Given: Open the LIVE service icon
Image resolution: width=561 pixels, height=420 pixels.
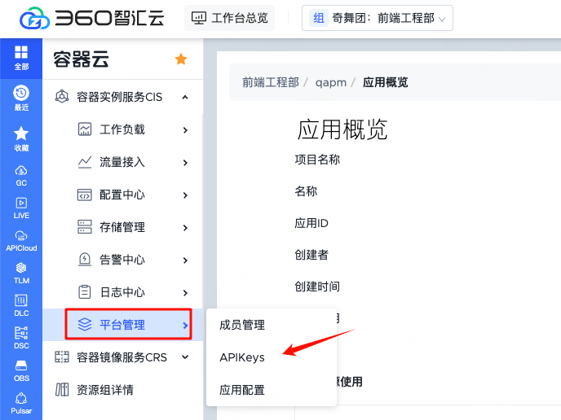Looking at the screenshot, I should click(21, 203).
